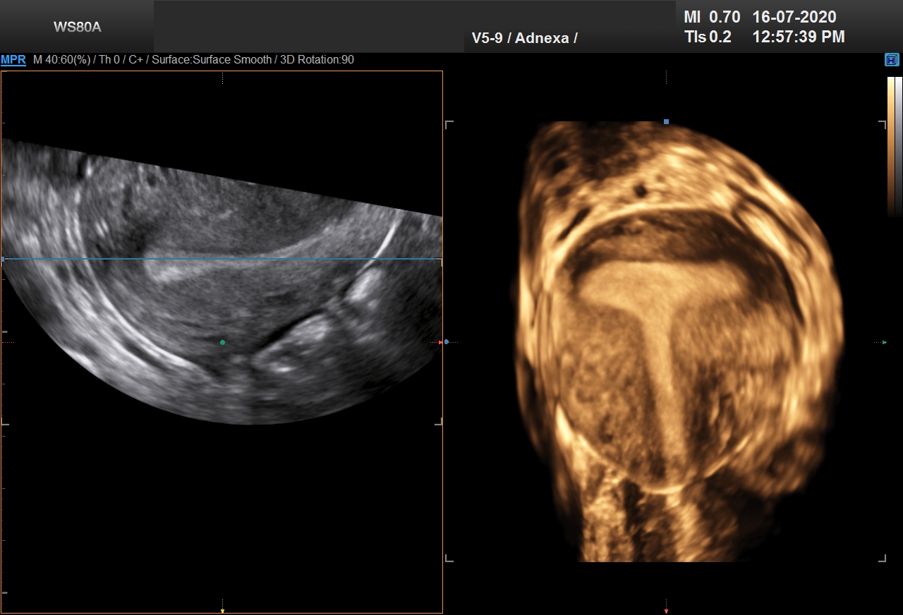This screenshot has width=903, height=615.
Task: Click the blue dot marker beside the MPR pane
Action: (447, 342)
